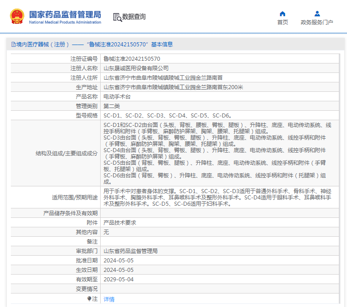Open the 详情 link
The height and width of the screenshot is (307, 347).
click(x=109, y=299)
